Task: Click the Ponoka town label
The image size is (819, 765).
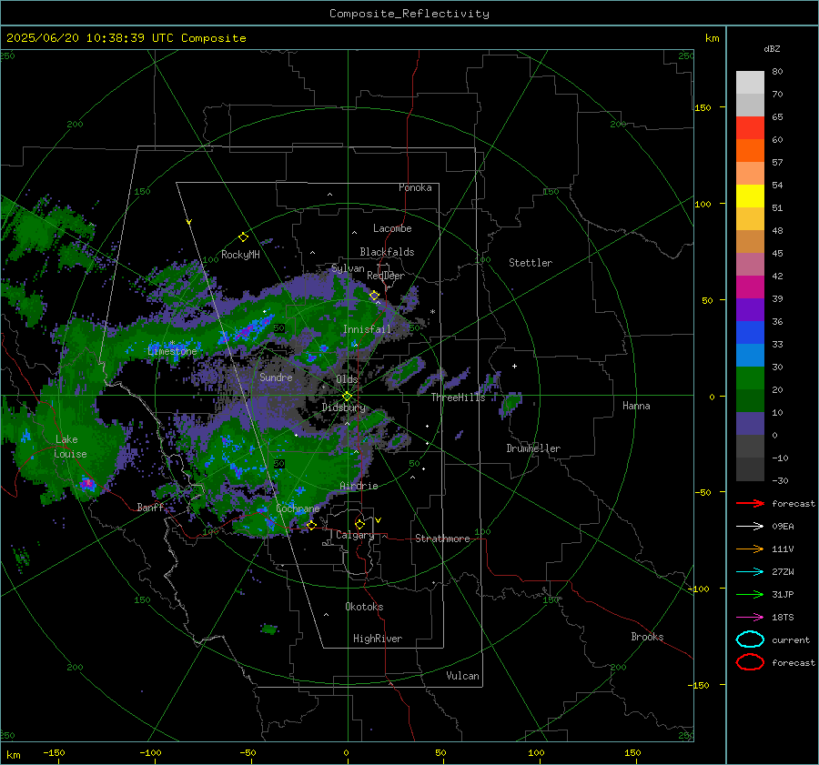Action: click(415, 187)
